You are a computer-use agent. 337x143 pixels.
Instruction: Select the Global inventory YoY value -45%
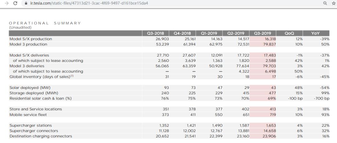(x=324, y=77)
